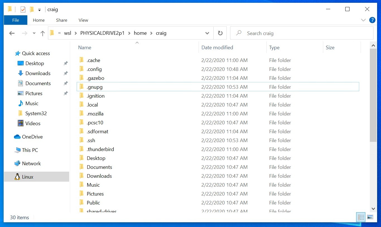The height and width of the screenshot is (227, 381).
Task: Customize the Quick Access Toolbar dropdown
Action: [x=40, y=9]
